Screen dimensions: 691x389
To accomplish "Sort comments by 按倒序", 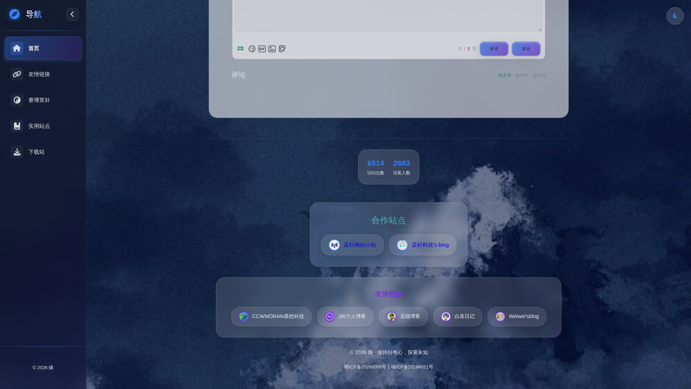I will 522,76.
